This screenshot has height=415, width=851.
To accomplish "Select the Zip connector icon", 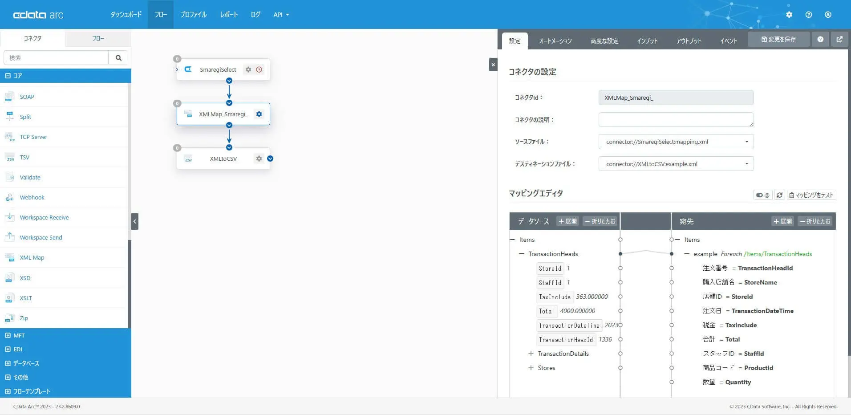I will [x=10, y=318].
